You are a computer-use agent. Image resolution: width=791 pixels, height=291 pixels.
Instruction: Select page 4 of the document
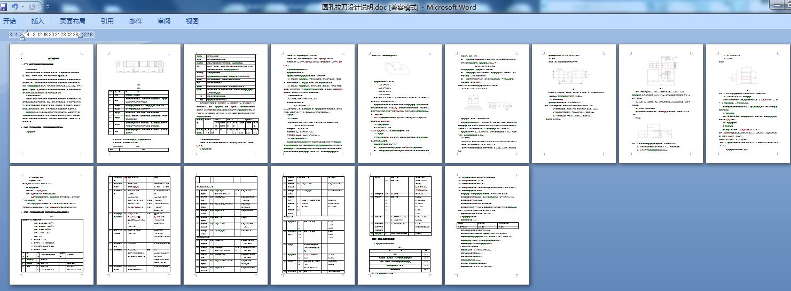click(x=312, y=104)
